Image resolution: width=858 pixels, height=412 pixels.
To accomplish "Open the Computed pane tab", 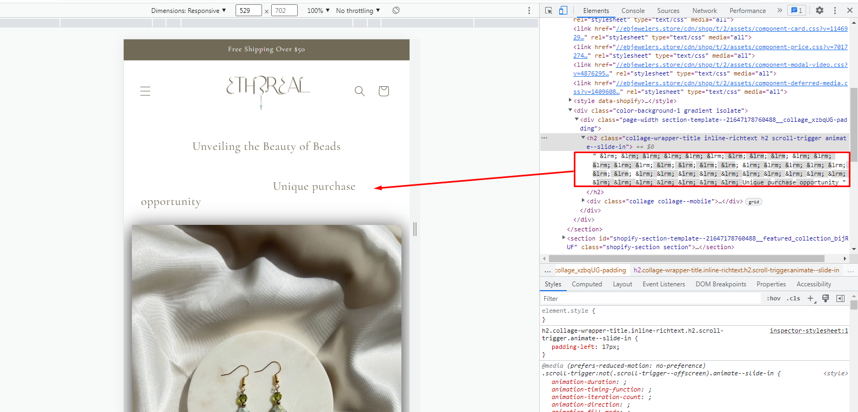I will [x=587, y=284].
